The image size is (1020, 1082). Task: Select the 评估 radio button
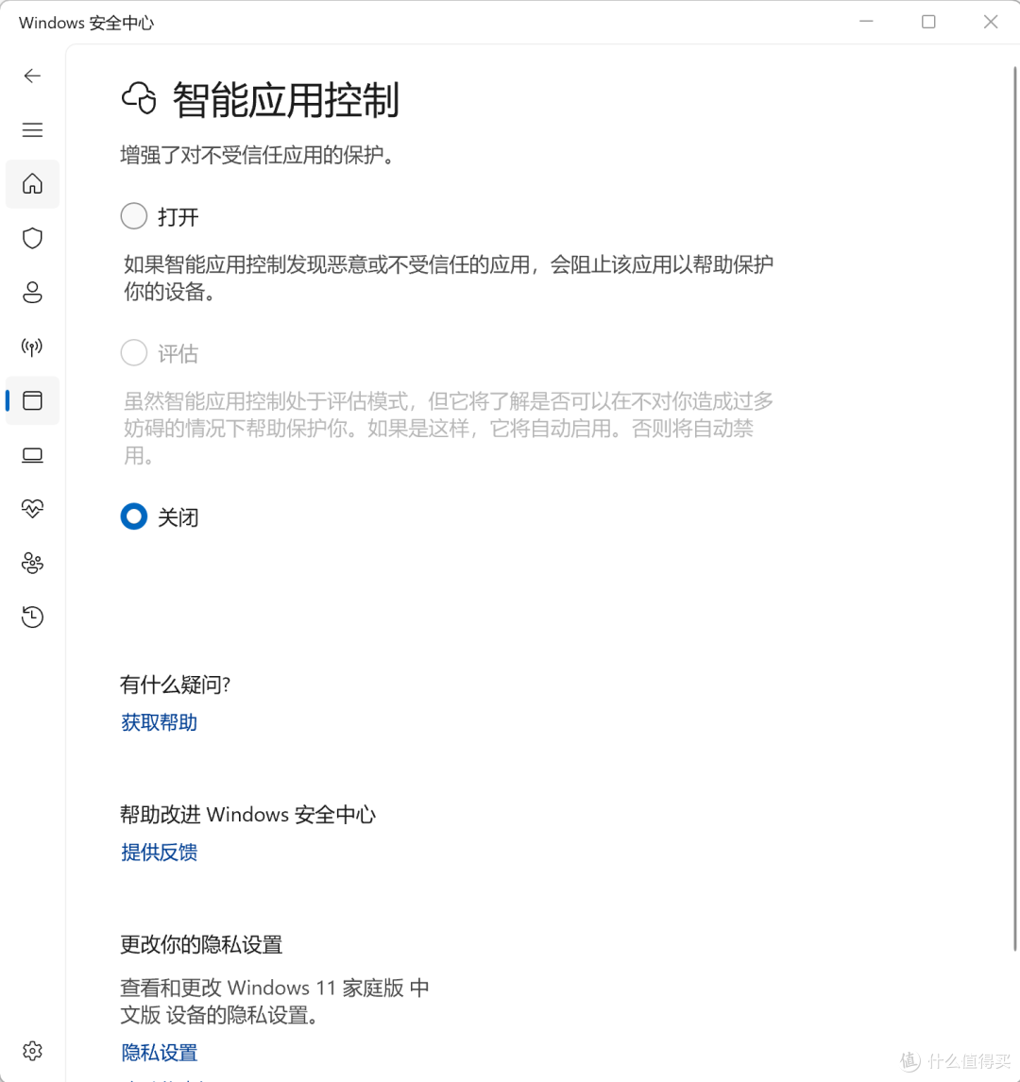(134, 352)
